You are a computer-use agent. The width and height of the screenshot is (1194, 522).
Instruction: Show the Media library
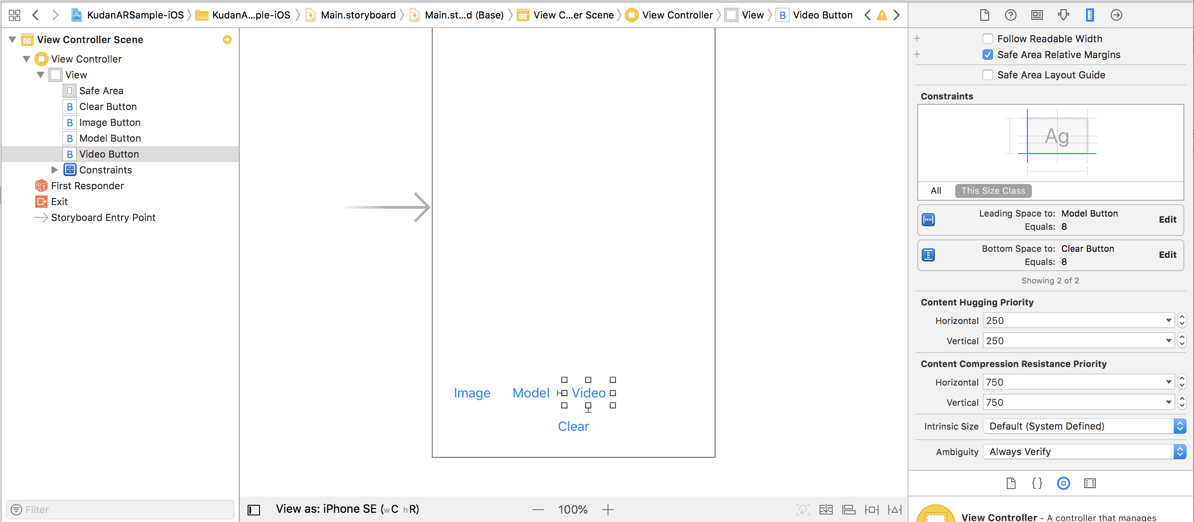tap(1090, 483)
